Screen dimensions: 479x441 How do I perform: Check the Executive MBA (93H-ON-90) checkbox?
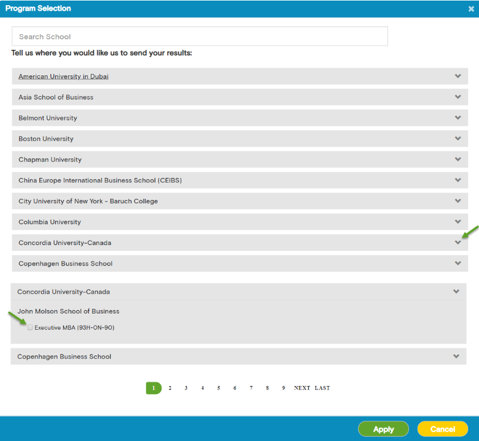pos(30,327)
